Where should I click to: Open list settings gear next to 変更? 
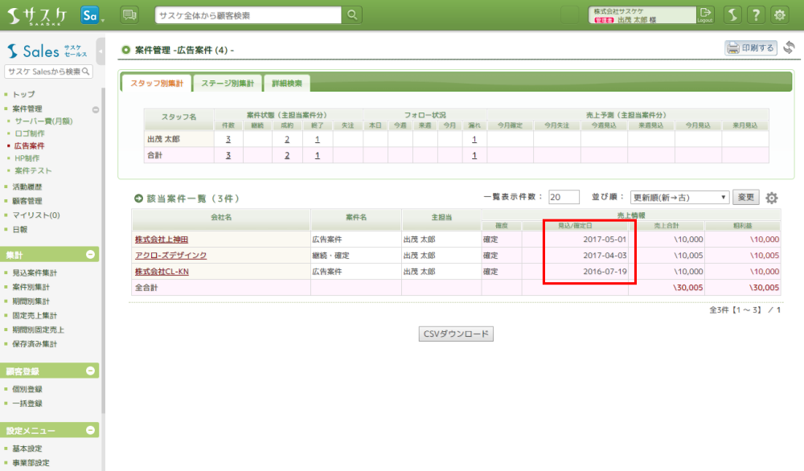click(772, 198)
